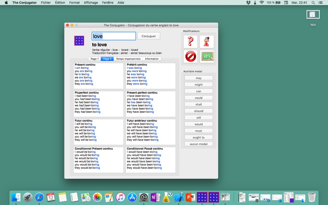Select the shall modal button
Image resolution: width=328 pixels, height=205 pixels.
point(198,105)
